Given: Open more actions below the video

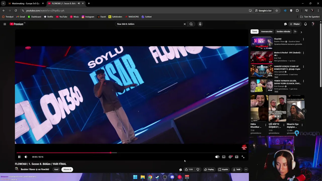Looking at the screenshot, I should point(246,169).
